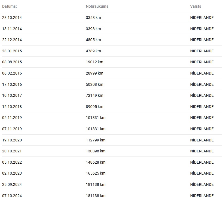Click the 07.11.2019 date cell
This screenshot has height=202, width=222.
click(x=12, y=129)
